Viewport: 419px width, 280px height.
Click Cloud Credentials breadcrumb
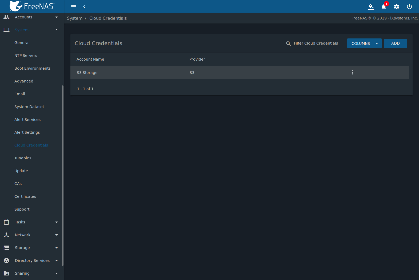coord(108,18)
